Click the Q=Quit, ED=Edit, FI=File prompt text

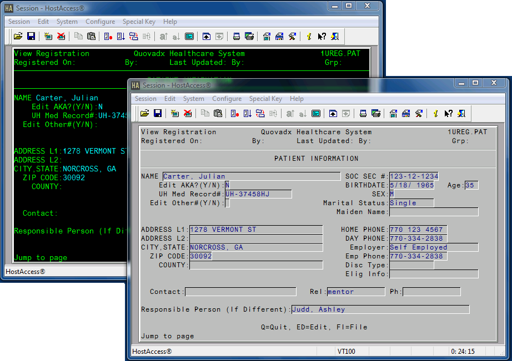click(314, 327)
